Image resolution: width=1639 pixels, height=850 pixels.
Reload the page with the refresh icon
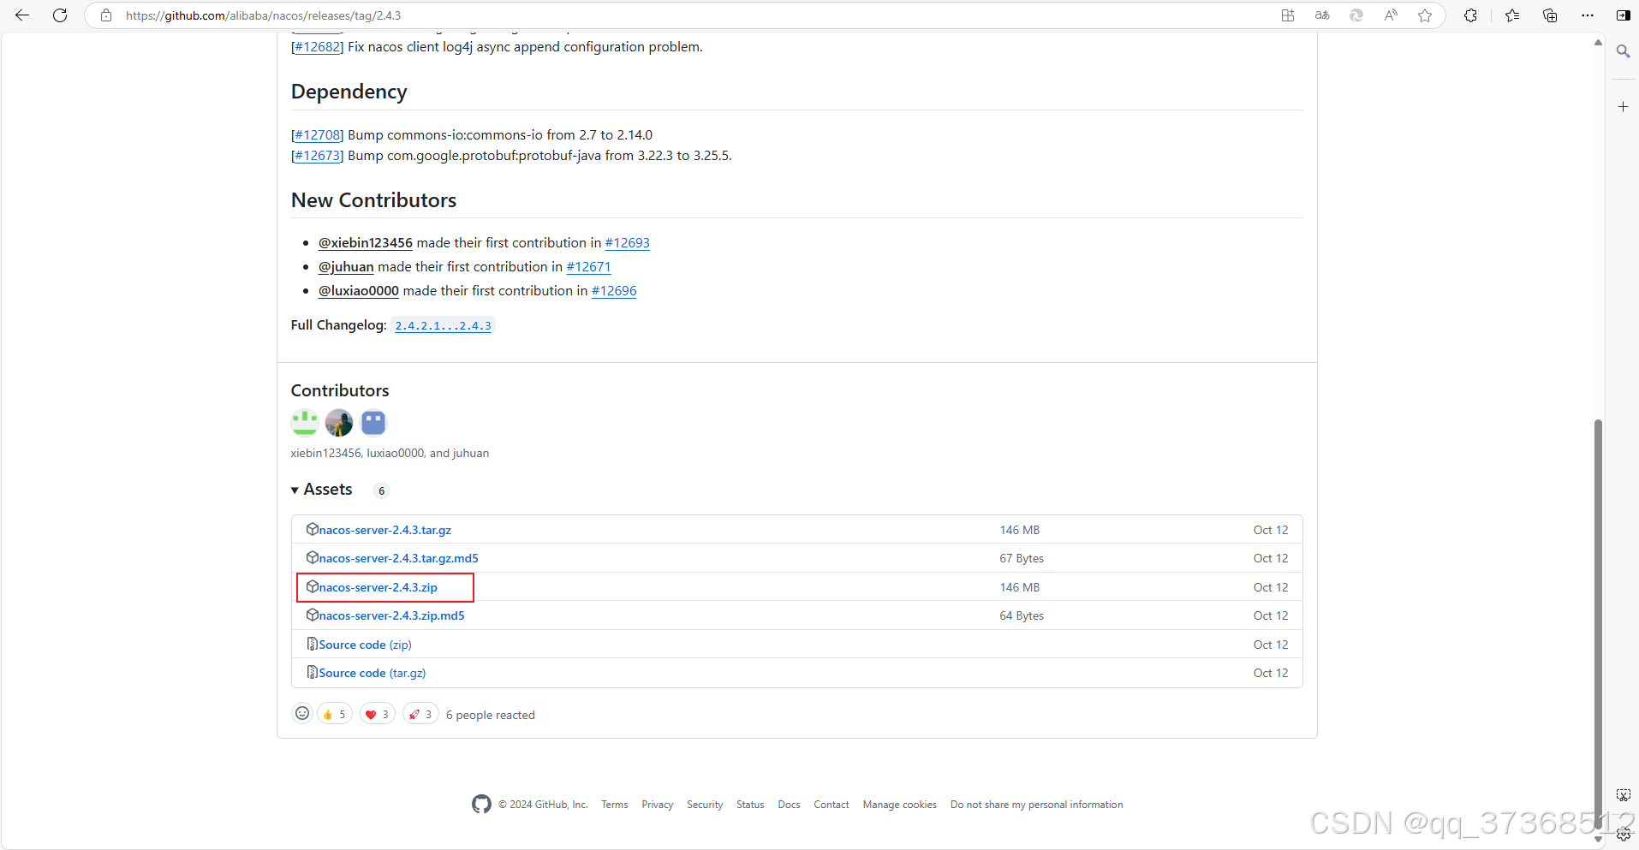click(60, 15)
